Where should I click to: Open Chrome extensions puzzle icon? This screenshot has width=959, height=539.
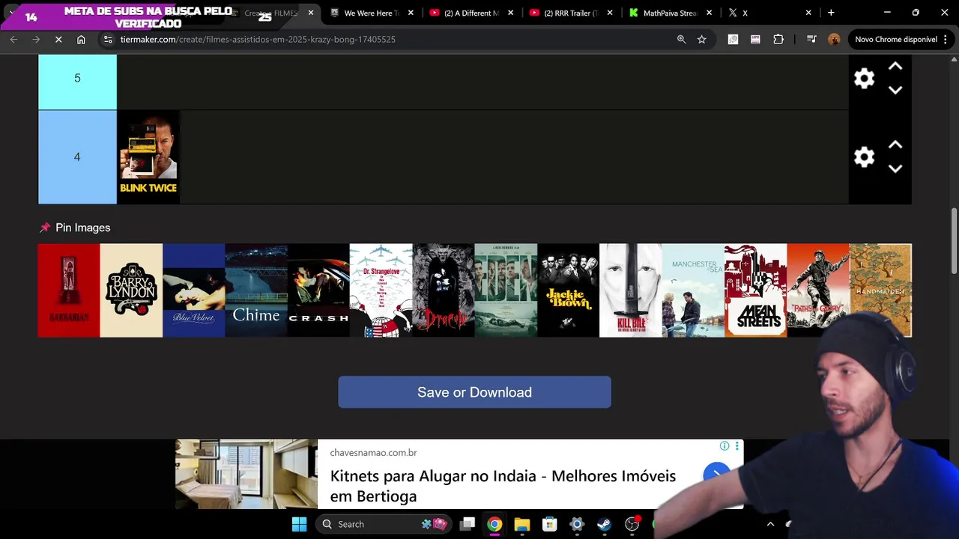778,39
